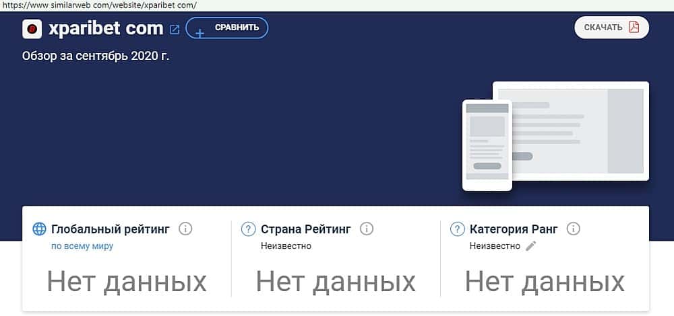Screen dimensions: 674x316
Task: Click the plus icon in Сравнить button
Action: pos(200,32)
